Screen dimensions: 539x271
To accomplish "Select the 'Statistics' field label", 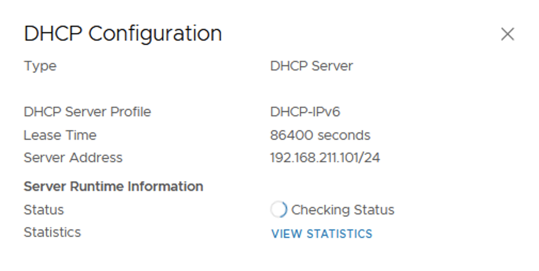I will pos(52,233).
